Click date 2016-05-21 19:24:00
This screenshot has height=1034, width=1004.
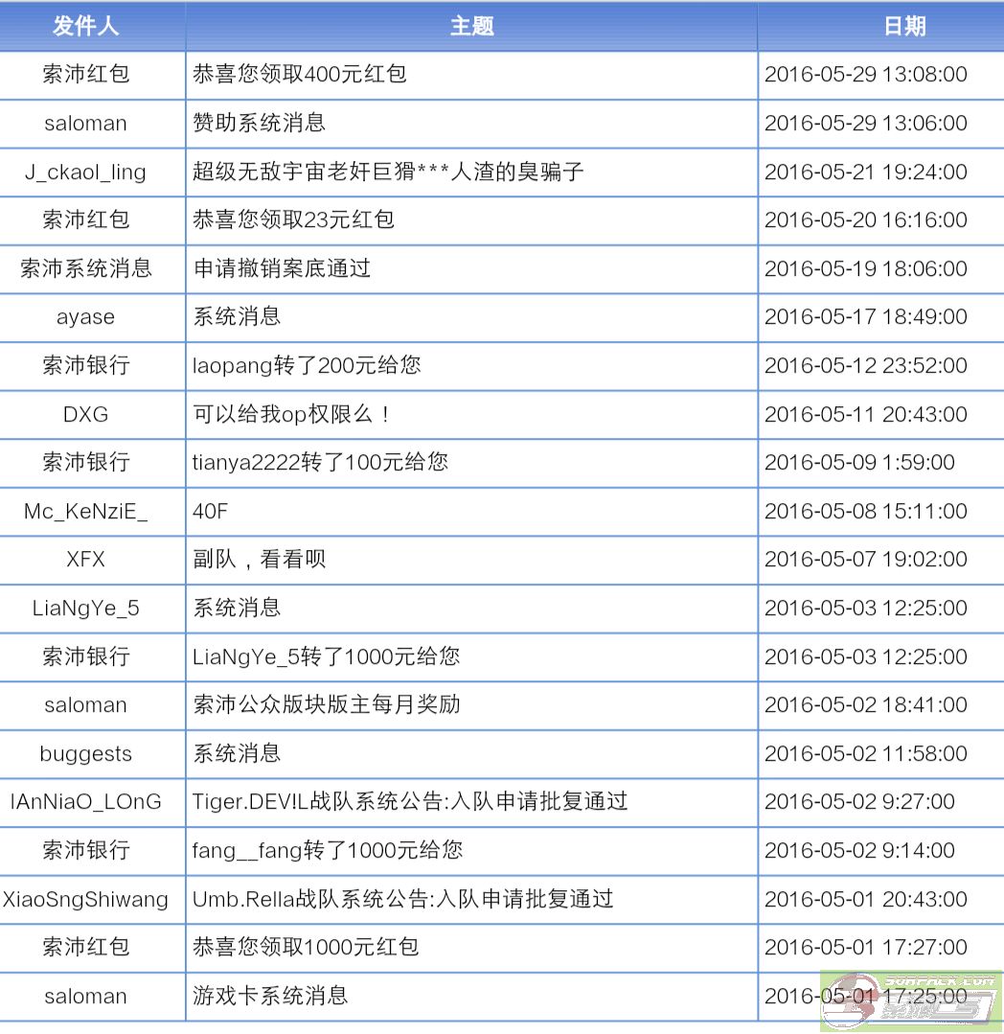(866, 172)
